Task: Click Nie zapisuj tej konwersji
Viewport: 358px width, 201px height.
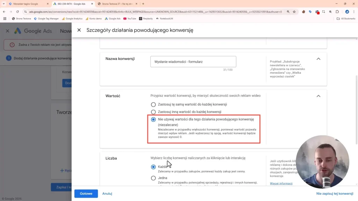Action: [x=335, y=193]
